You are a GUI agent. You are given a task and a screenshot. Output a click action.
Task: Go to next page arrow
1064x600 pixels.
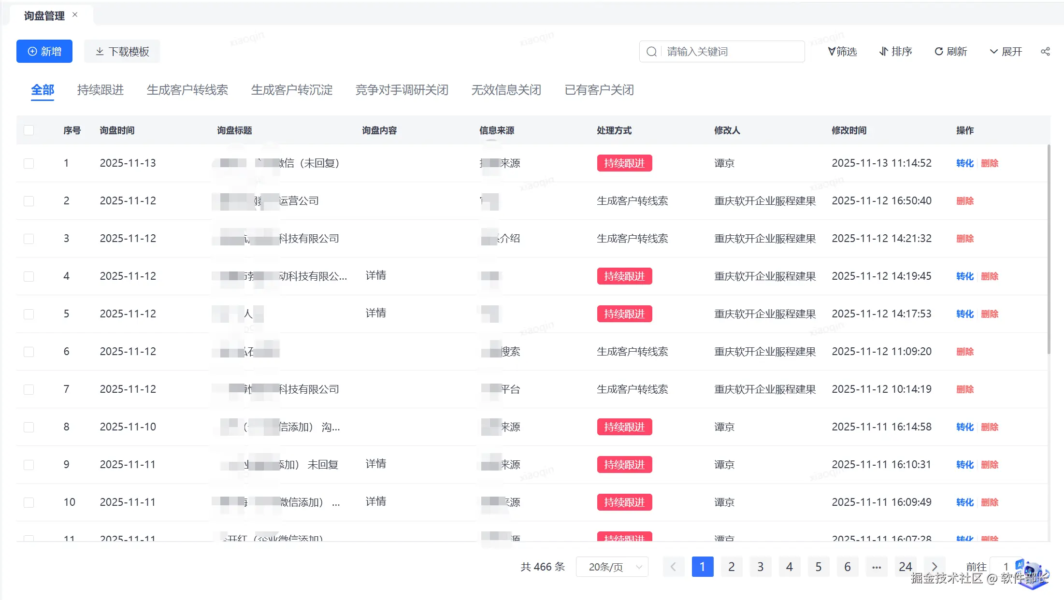(935, 567)
